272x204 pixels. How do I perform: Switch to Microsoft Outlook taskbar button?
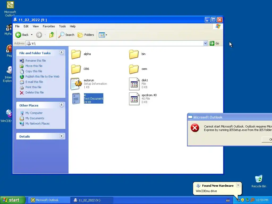click(49, 200)
